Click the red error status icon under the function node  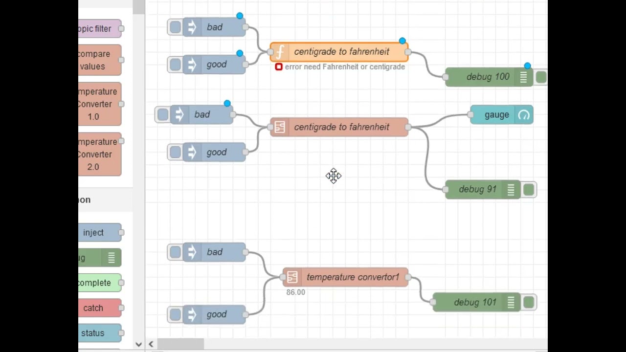279,67
